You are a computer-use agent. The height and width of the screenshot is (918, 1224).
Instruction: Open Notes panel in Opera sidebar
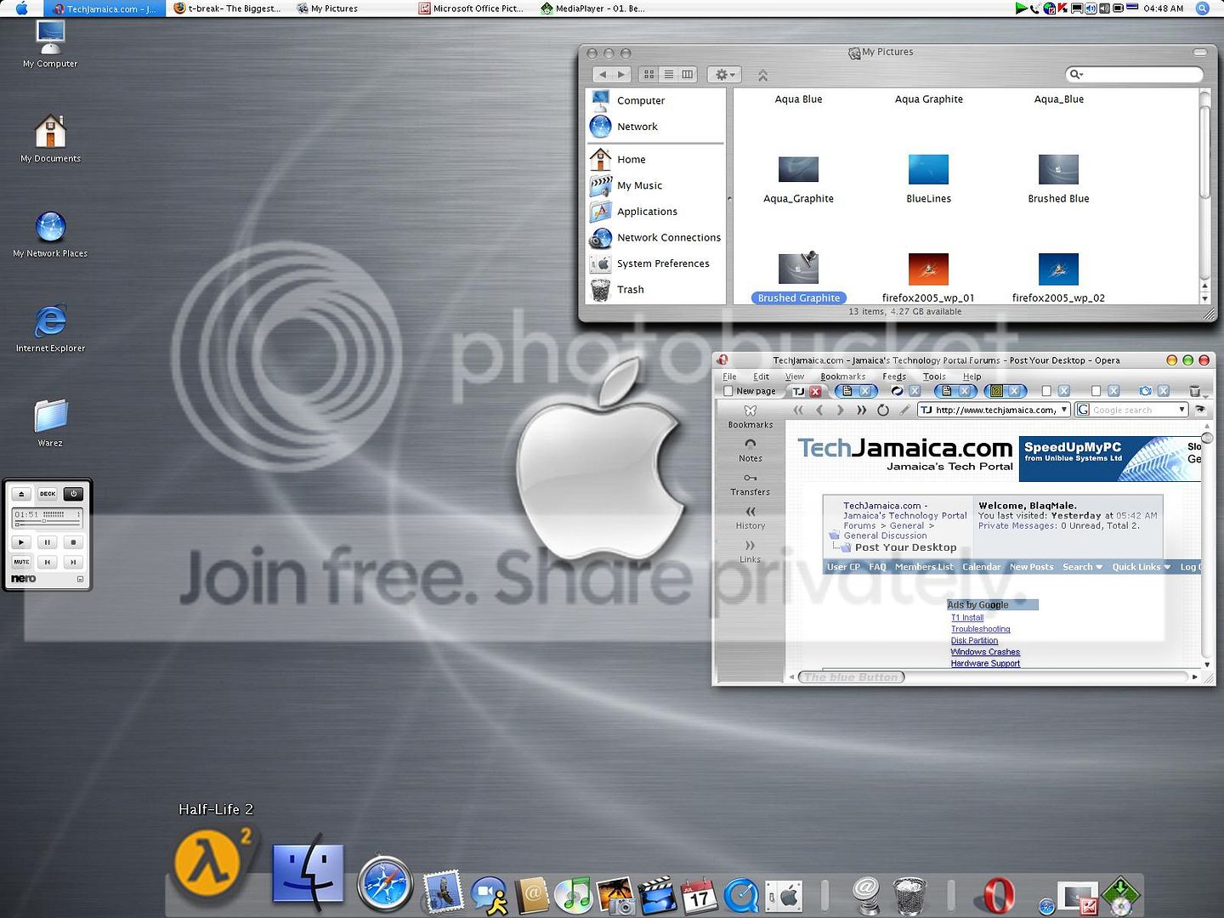coord(751,450)
